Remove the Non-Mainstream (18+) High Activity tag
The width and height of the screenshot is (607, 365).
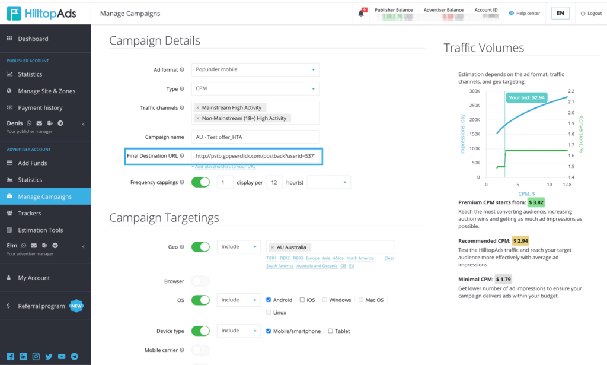pyautogui.click(x=197, y=118)
